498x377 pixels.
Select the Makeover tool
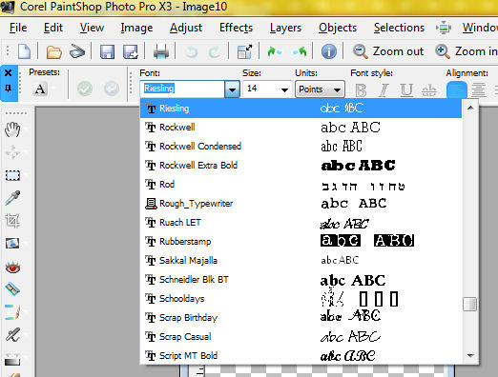point(12,289)
